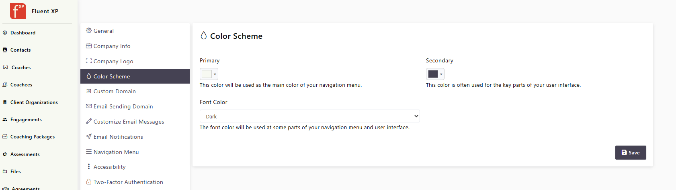Expand the Font Color dropdown
Screen dimensions: 676x190
coord(309,116)
